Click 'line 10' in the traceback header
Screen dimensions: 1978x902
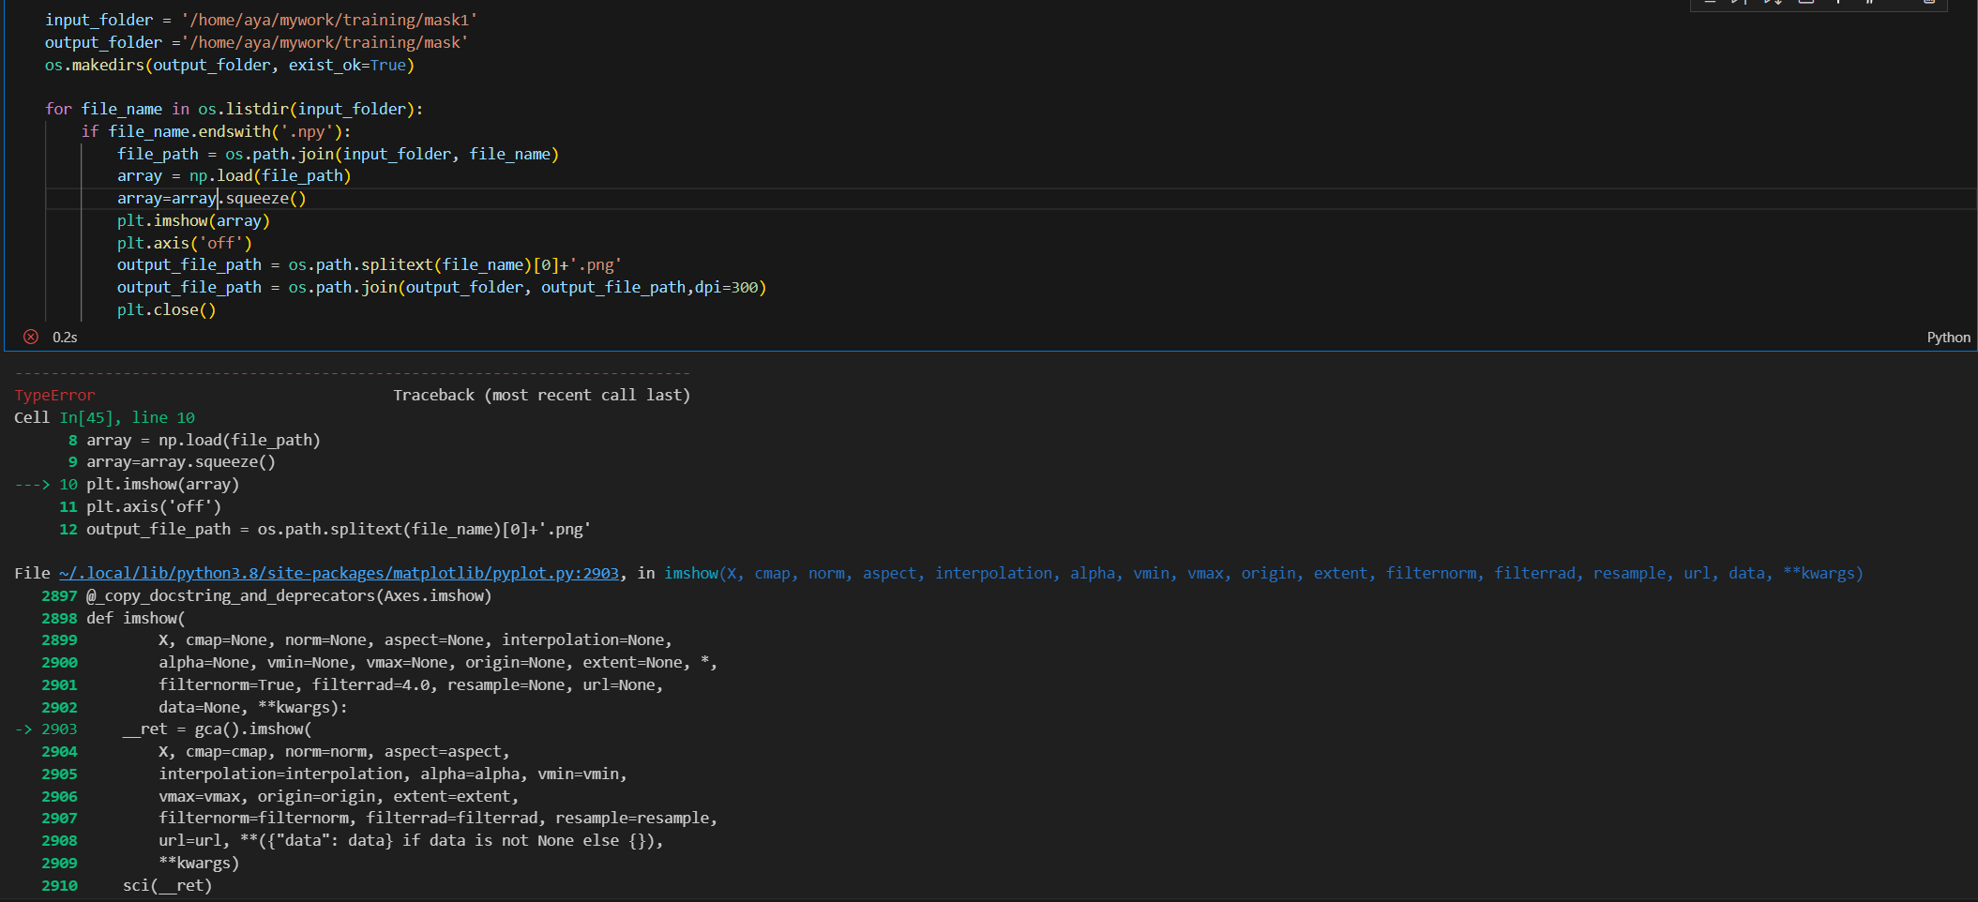point(163,417)
